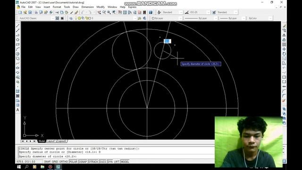
Task: Select the Circle draw tool
Action: coord(17,54)
